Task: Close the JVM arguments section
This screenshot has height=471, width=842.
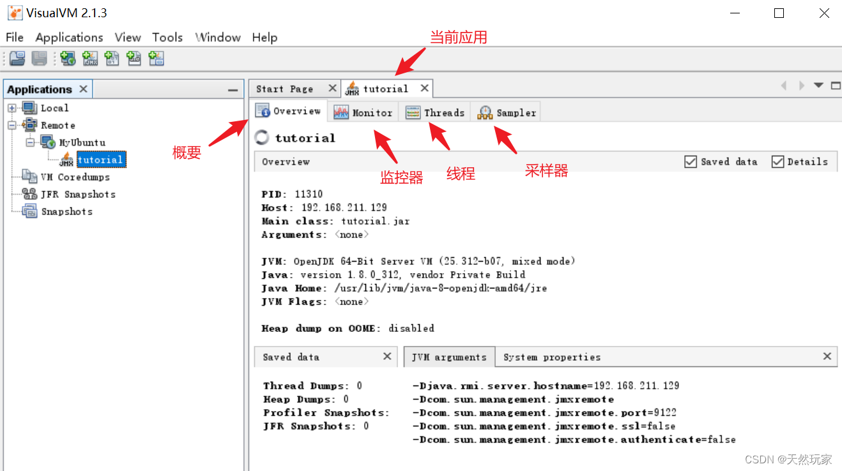Action: coord(827,356)
